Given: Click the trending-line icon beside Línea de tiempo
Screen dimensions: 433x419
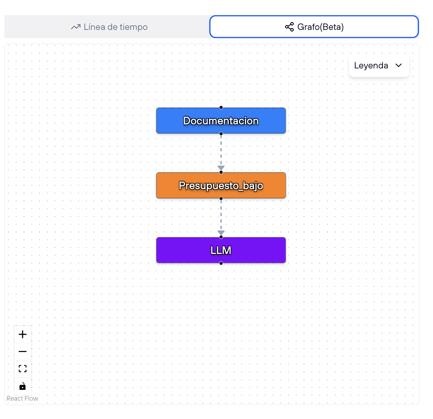Looking at the screenshot, I should coord(76,27).
